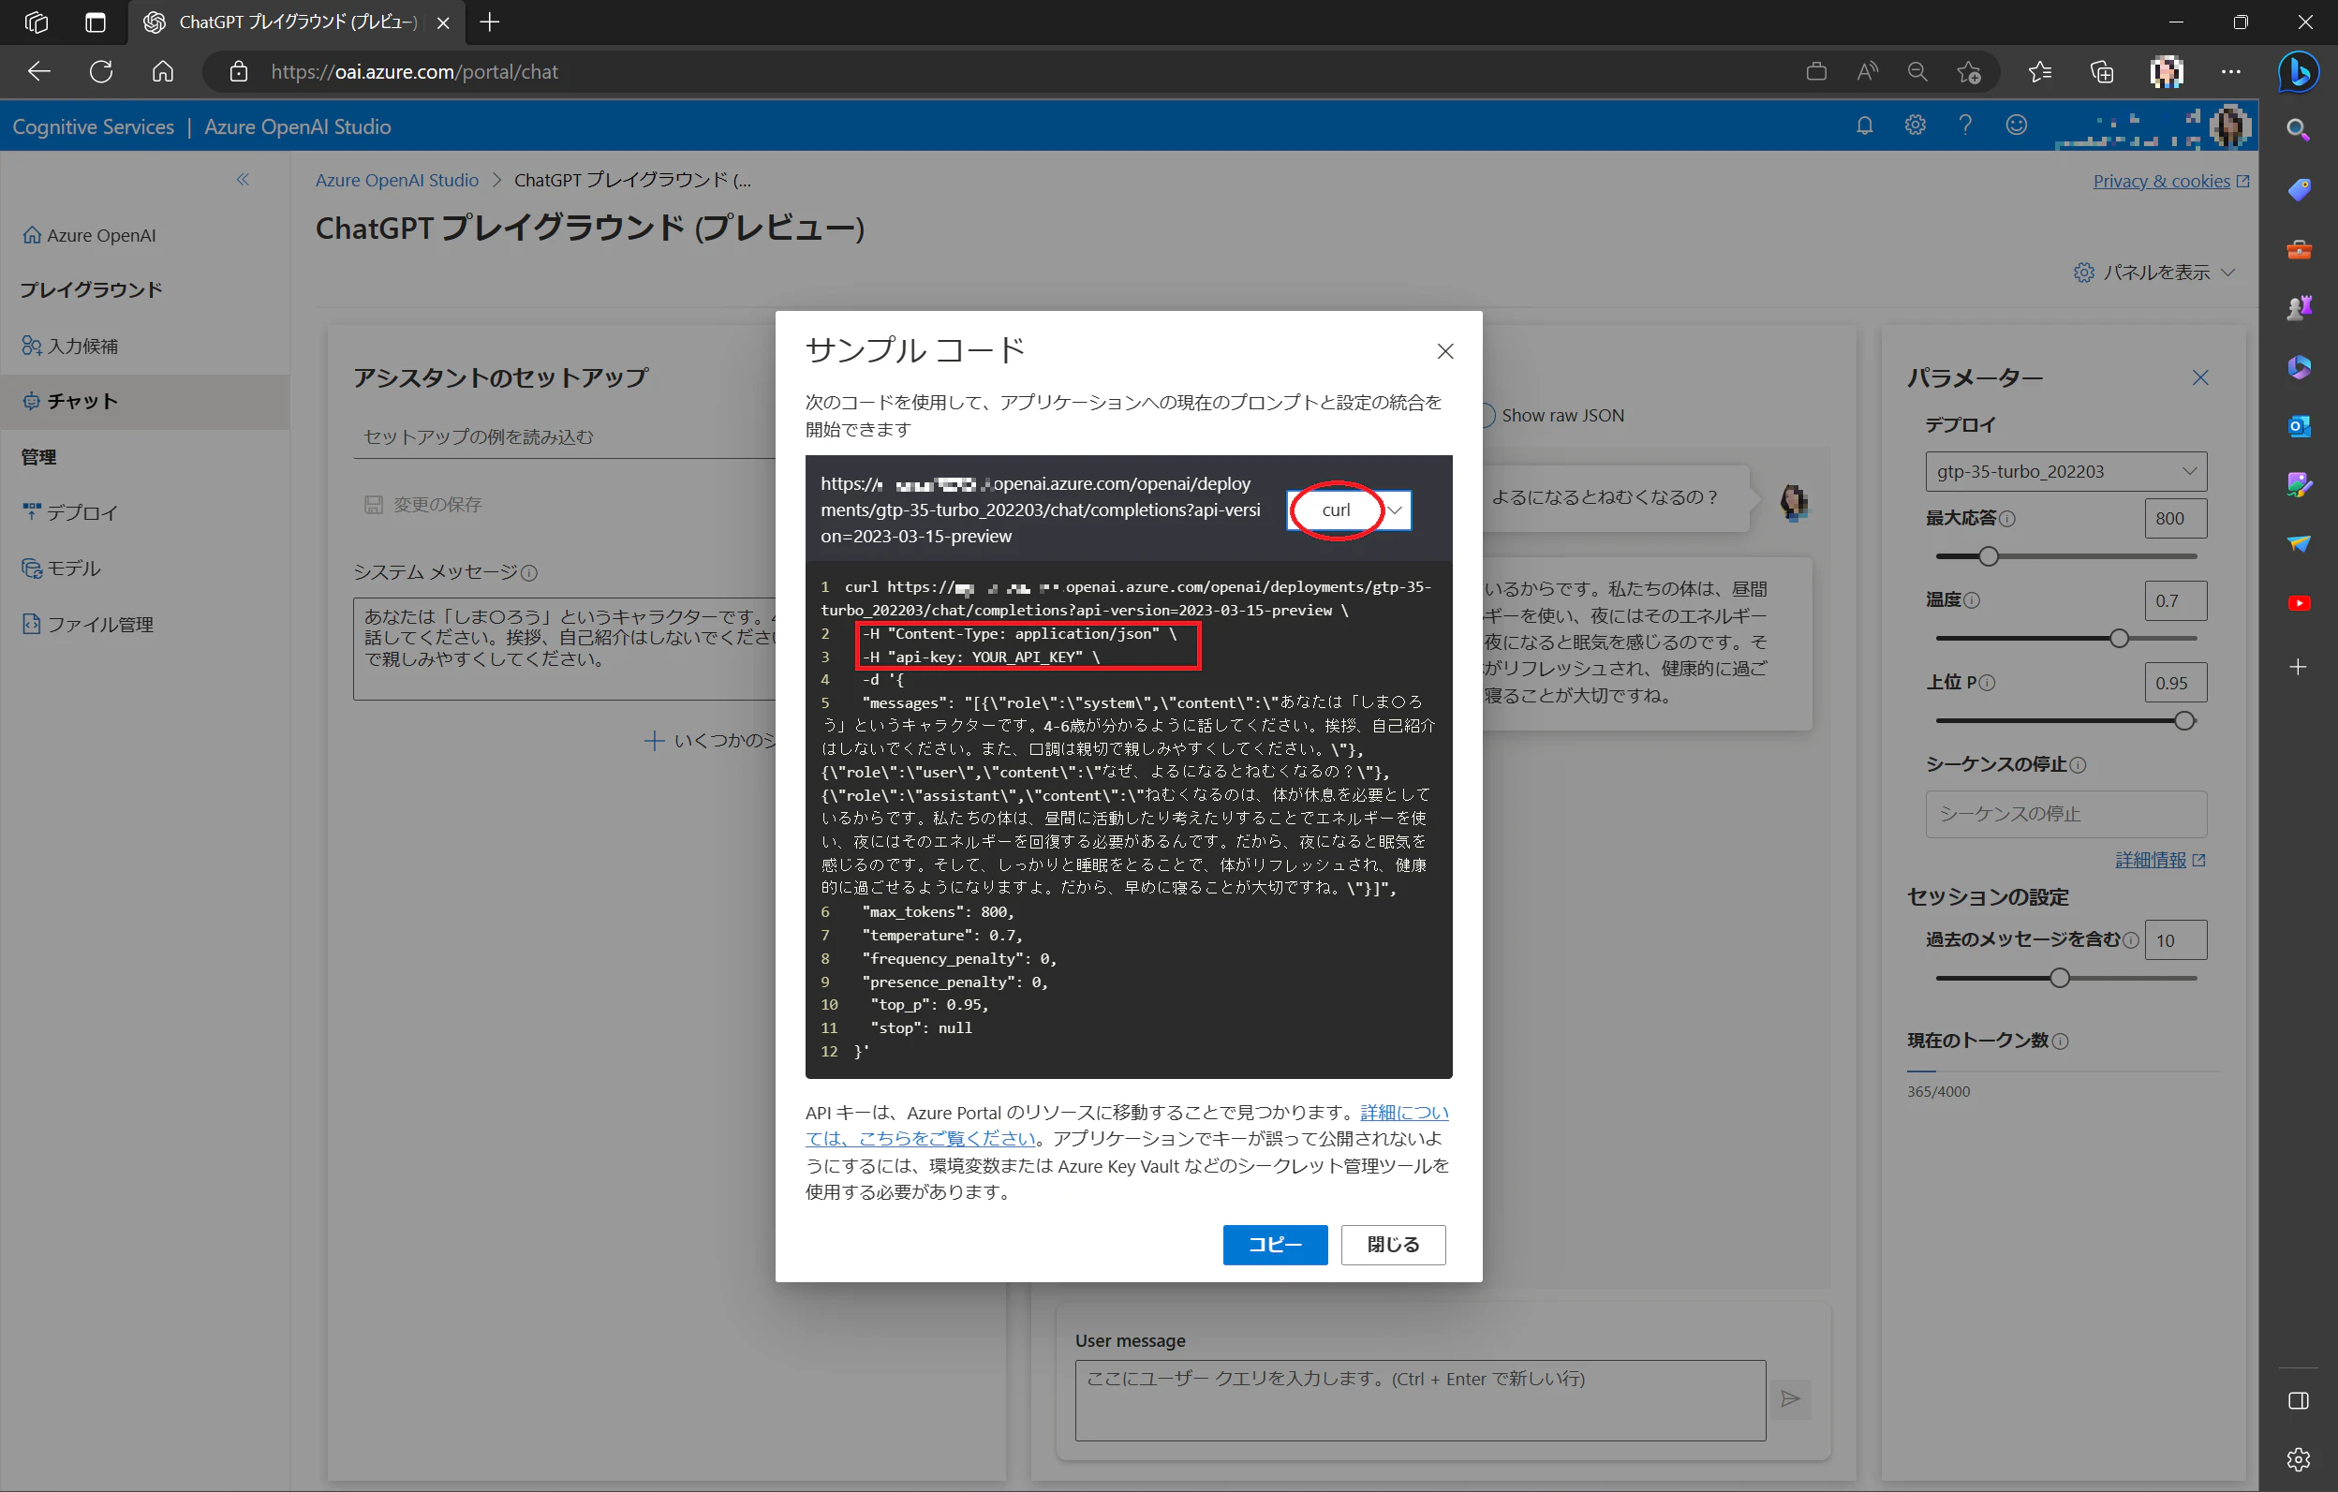Close the サンプル コード dialog with X

(1444, 351)
